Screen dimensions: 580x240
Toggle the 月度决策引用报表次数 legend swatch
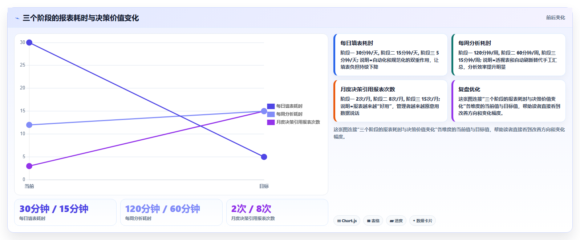(x=271, y=122)
